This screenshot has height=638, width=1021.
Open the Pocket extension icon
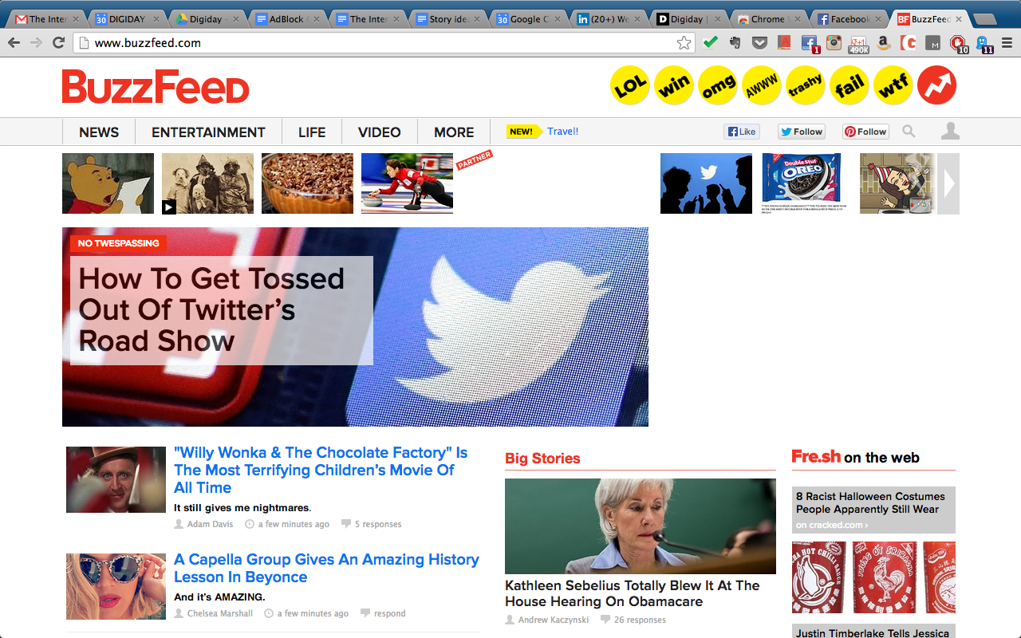(760, 43)
